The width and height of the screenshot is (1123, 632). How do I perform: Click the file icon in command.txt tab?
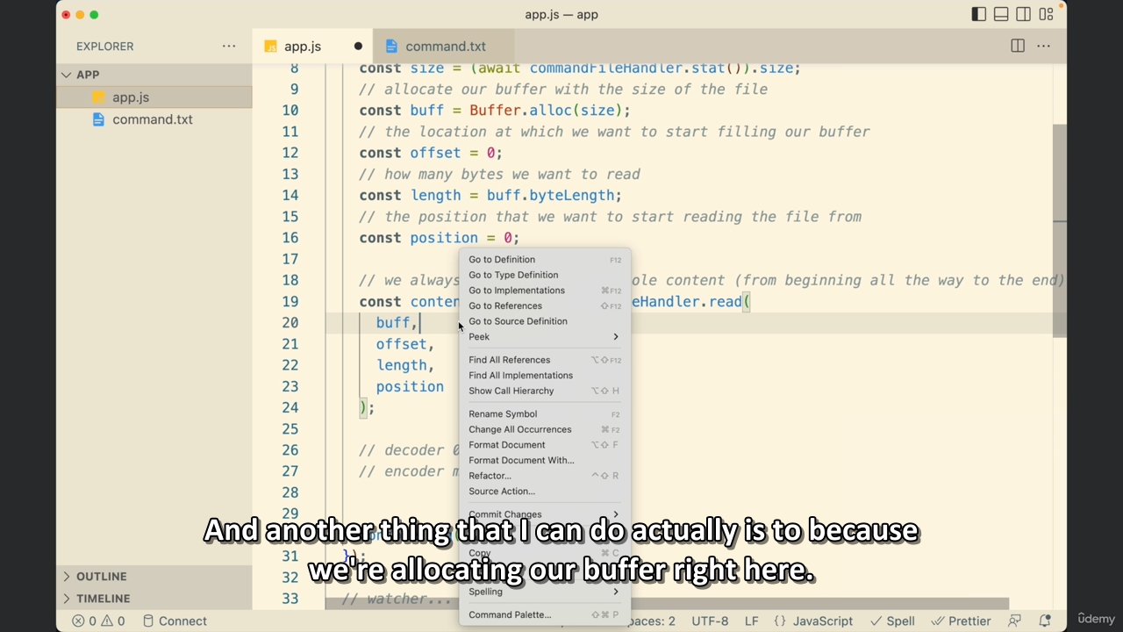click(390, 47)
